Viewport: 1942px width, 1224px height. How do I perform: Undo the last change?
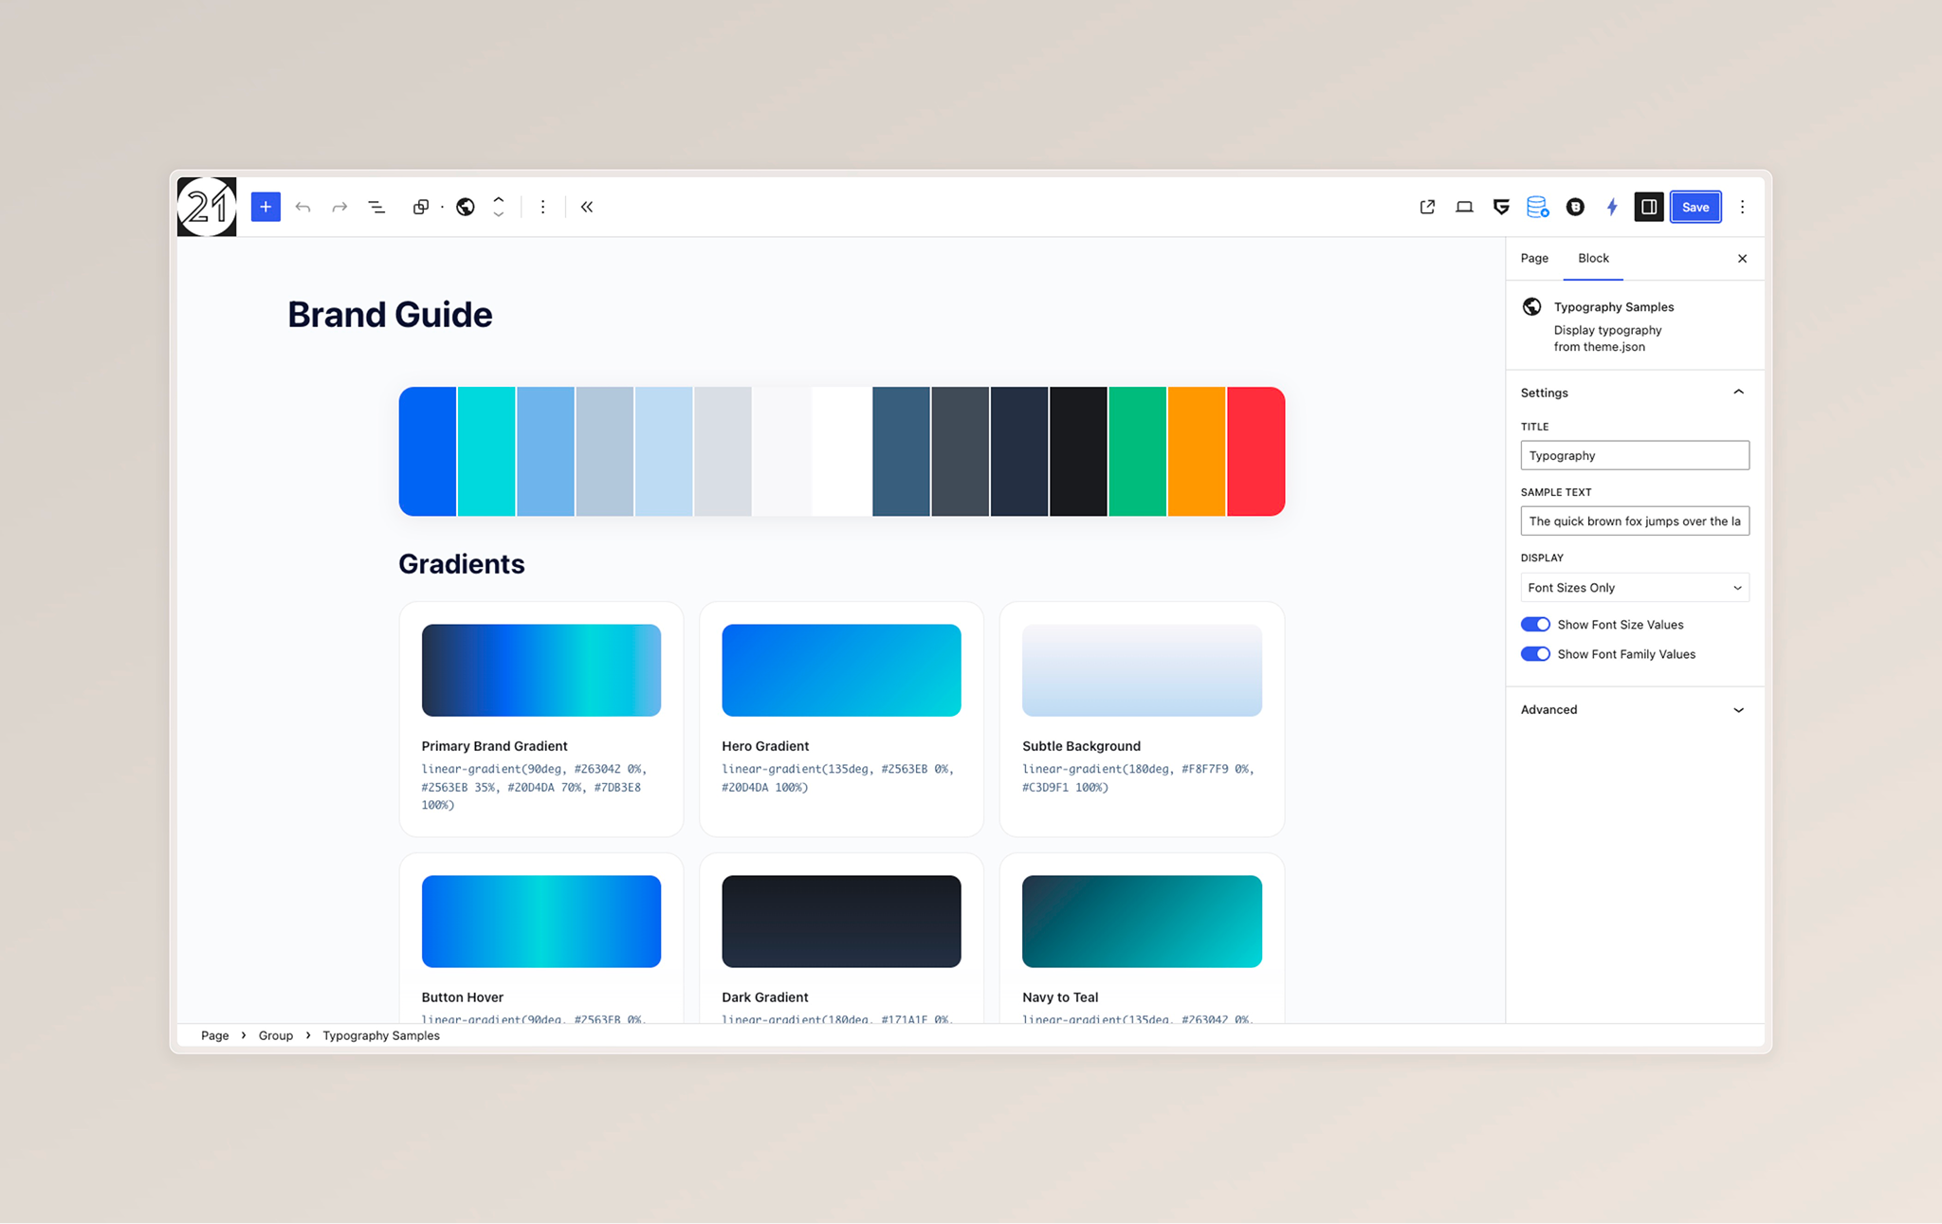coord(302,207)
